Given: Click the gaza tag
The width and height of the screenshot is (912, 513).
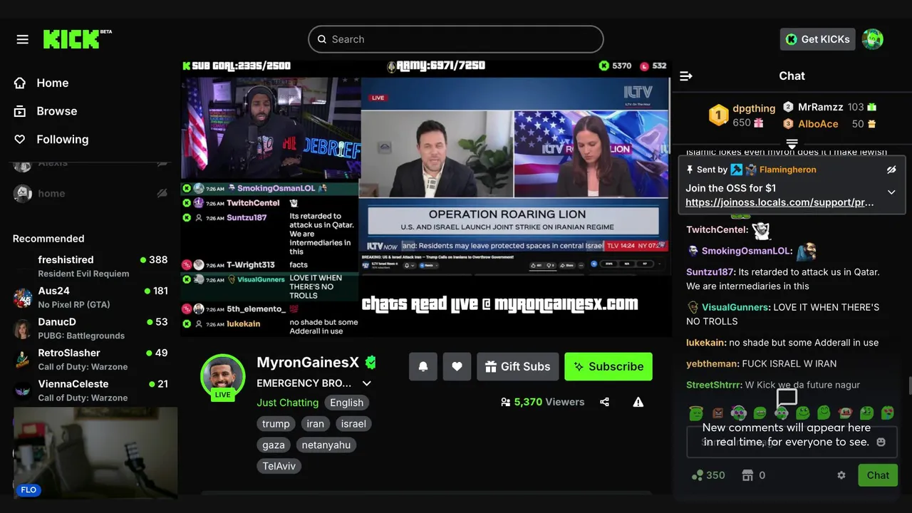Looking at the screenshot, I should [274, 445].
